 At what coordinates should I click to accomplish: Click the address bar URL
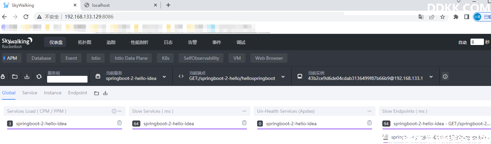click(x=89, y=17)
